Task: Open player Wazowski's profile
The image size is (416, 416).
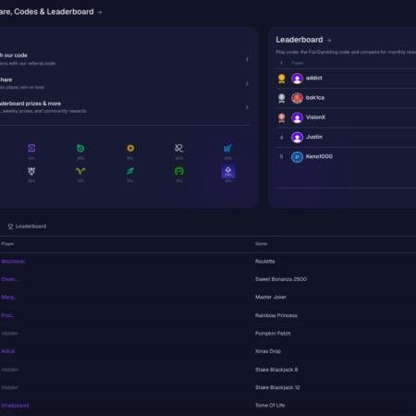Action: tap(13, 262)
